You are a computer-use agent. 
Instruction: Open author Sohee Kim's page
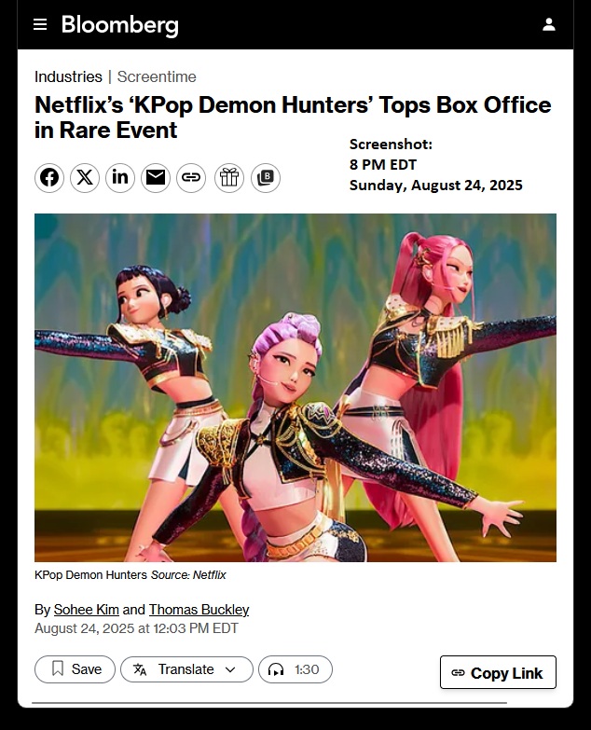click(x=86, y=610)
